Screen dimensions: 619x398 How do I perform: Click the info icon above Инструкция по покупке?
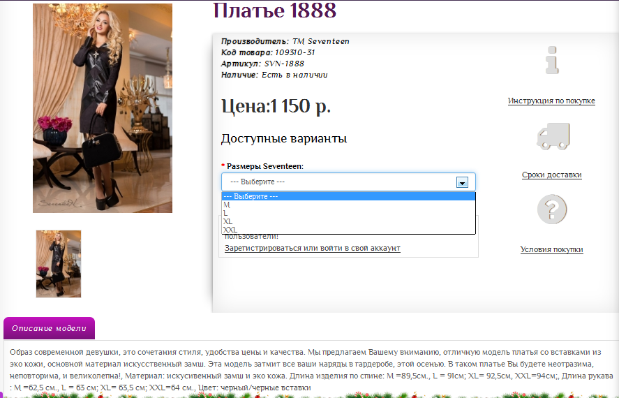coord(552,60)
